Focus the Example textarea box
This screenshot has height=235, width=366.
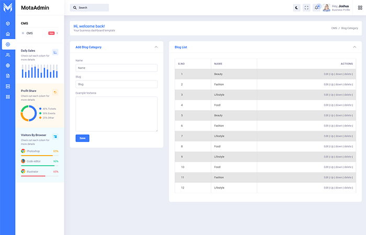(x=117, y=114)
